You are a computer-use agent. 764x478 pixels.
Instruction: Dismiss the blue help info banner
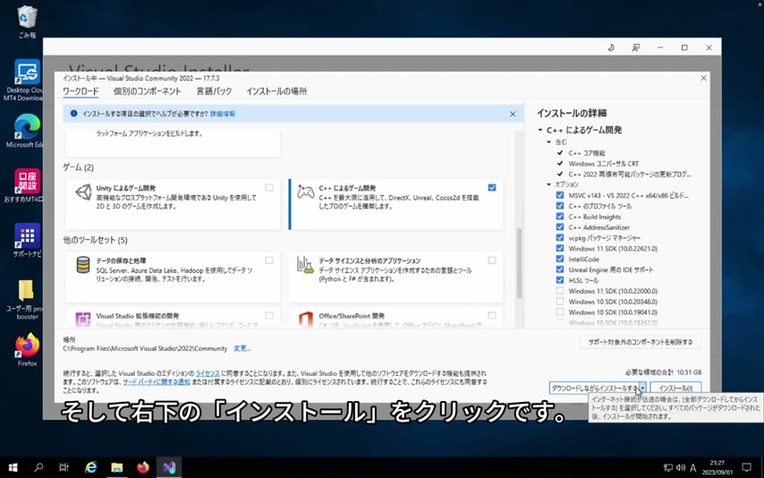pyautogui.click(x=513, y=114)
